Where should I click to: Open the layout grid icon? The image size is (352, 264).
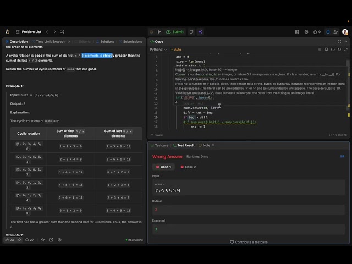pos(297,32)
